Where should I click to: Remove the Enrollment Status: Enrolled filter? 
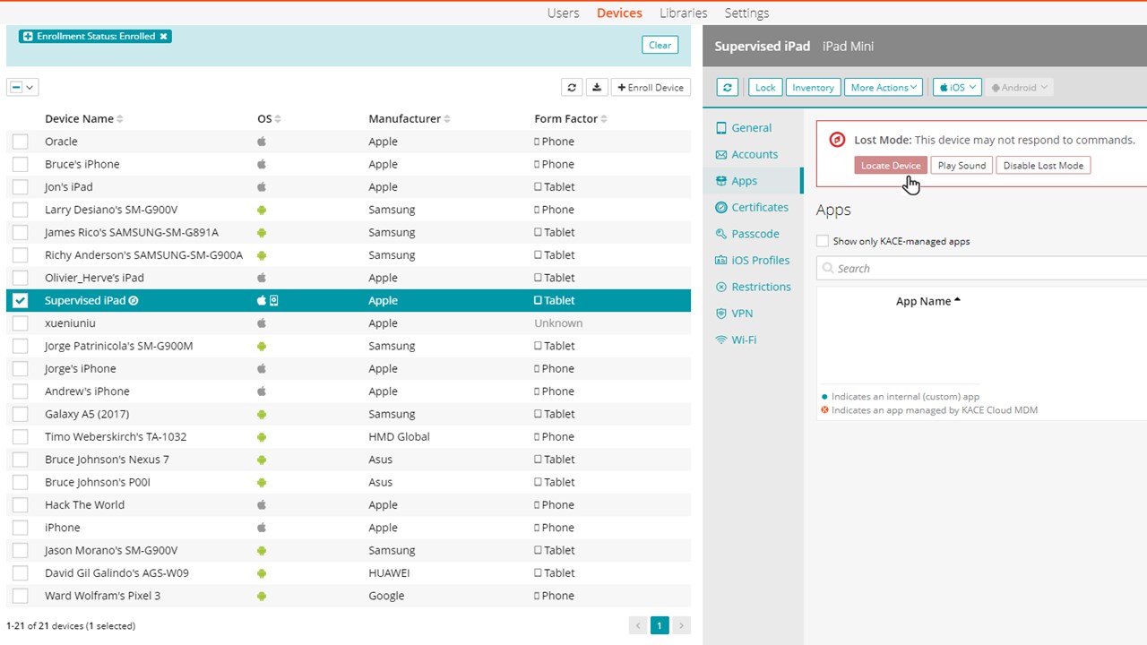163,37
